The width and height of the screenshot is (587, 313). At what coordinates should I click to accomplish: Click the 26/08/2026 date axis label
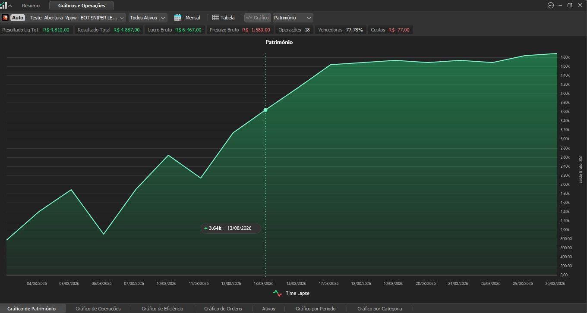555,284
